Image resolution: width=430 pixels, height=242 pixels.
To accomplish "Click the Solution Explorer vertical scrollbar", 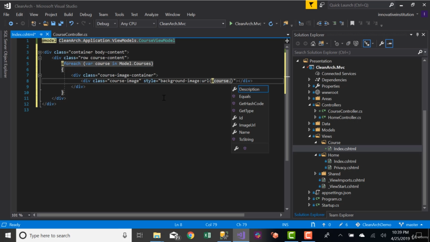I will click(425, 158).
